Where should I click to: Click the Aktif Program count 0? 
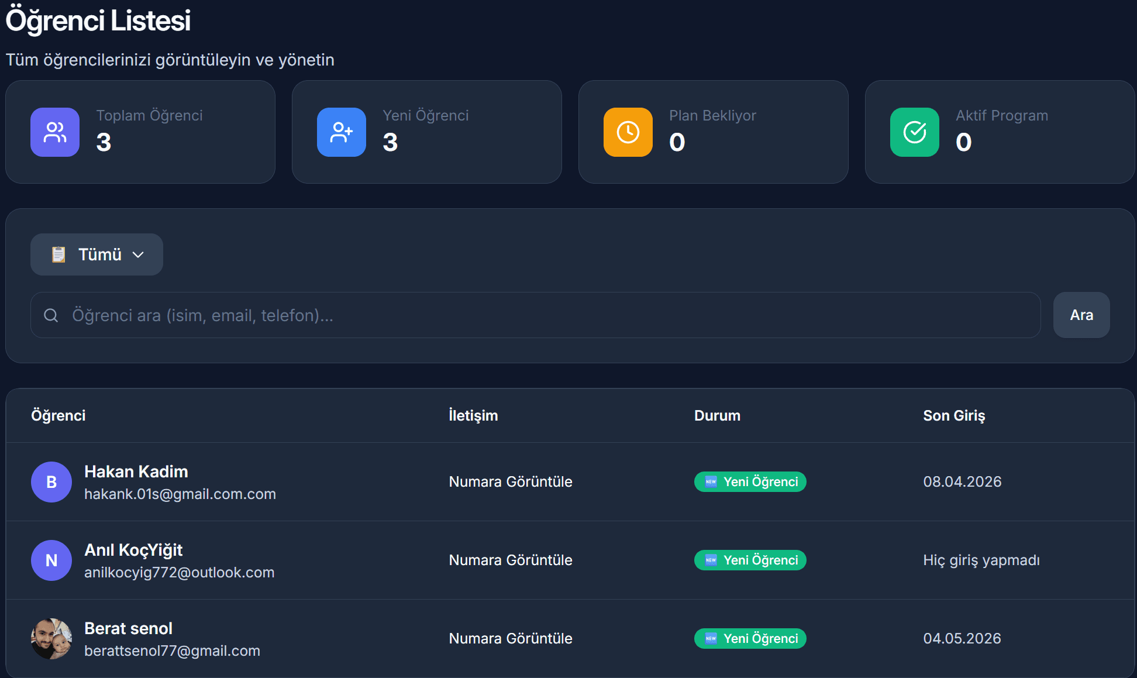964,142
